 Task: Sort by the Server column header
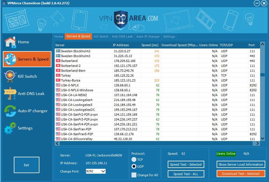(83, 45)
